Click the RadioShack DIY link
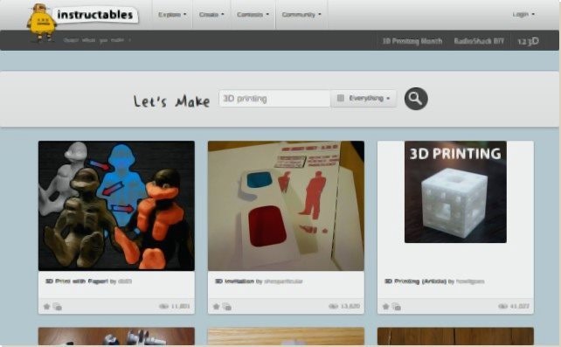 (x=479, y=41)
